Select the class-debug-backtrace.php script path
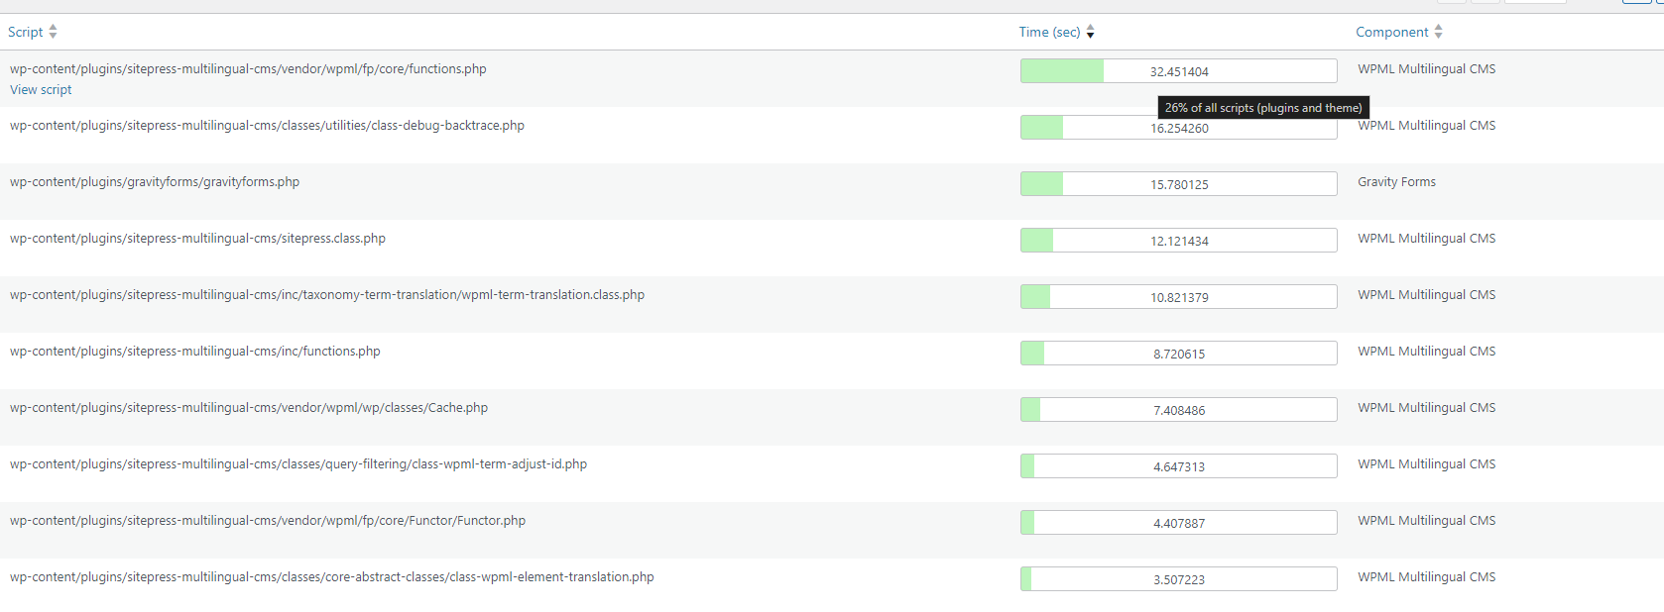The image size is (1664, 612). (x=267, y=126)
